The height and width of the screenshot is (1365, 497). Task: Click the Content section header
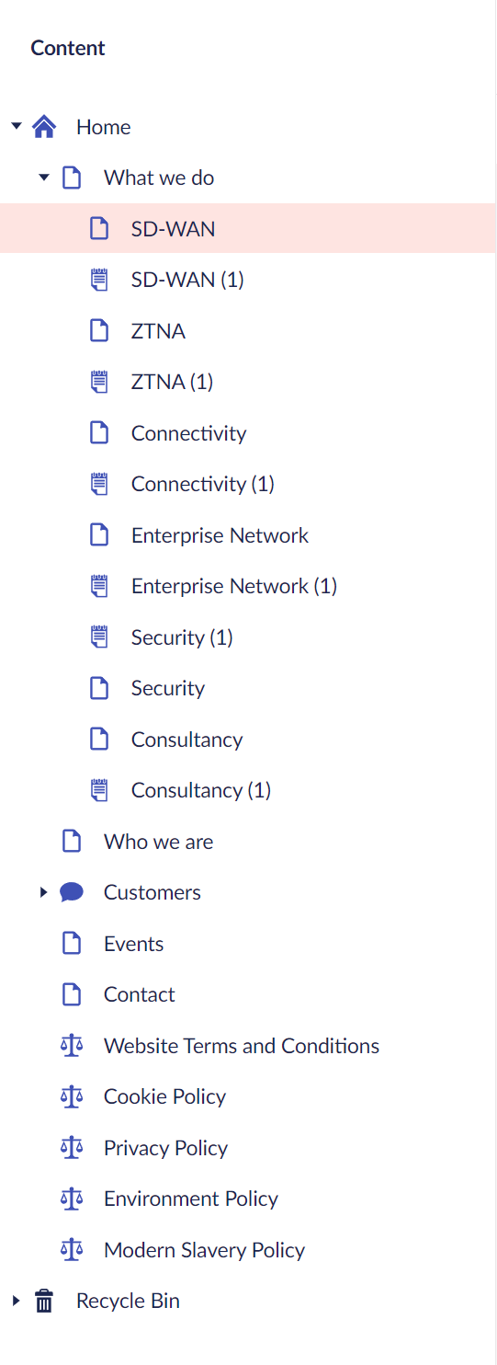(68, 48)
